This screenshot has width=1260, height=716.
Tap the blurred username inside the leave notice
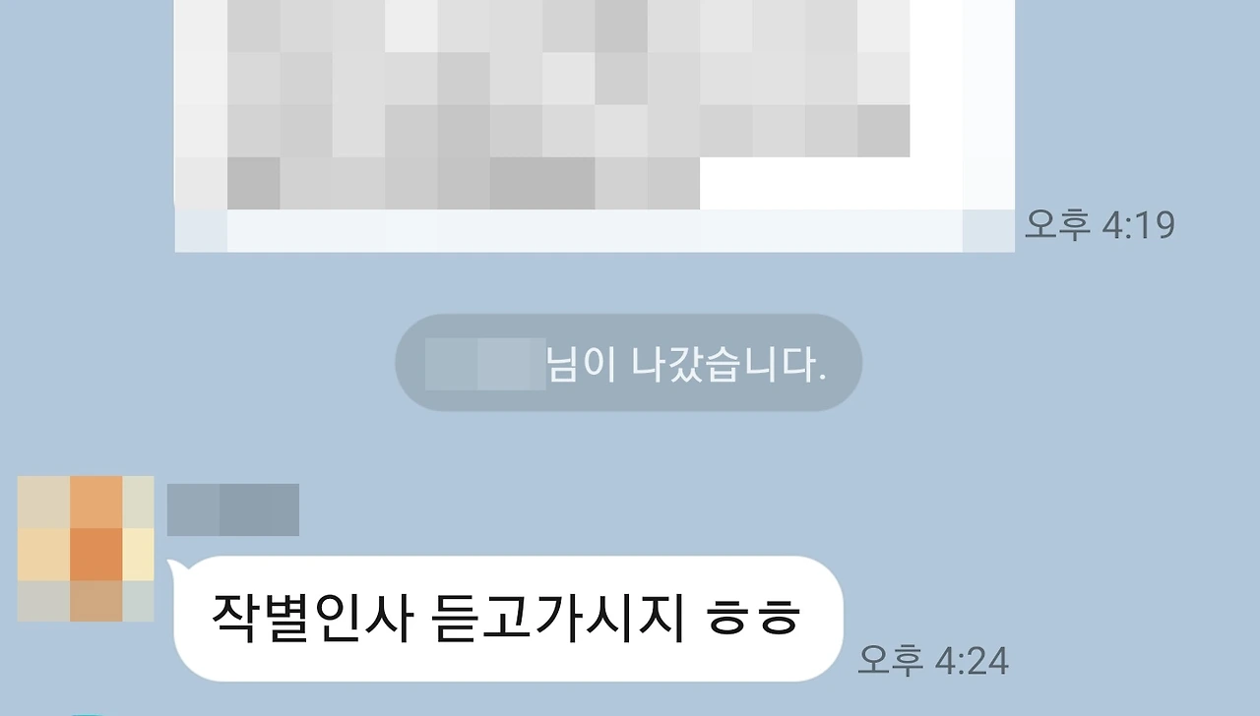(485, 364)
